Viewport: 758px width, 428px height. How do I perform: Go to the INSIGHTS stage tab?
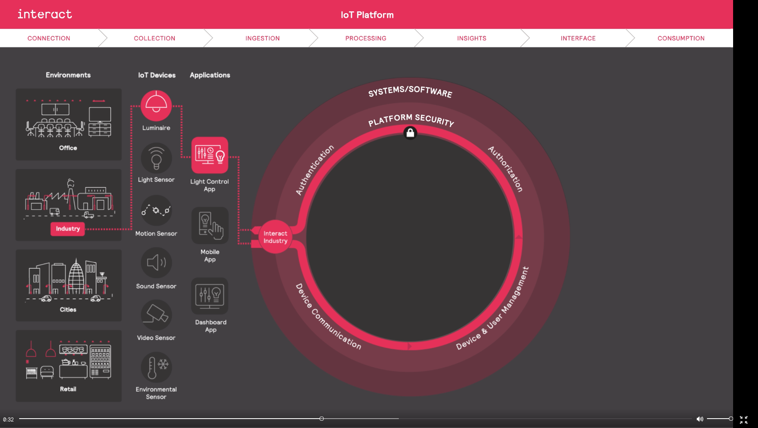pos(471,38)
